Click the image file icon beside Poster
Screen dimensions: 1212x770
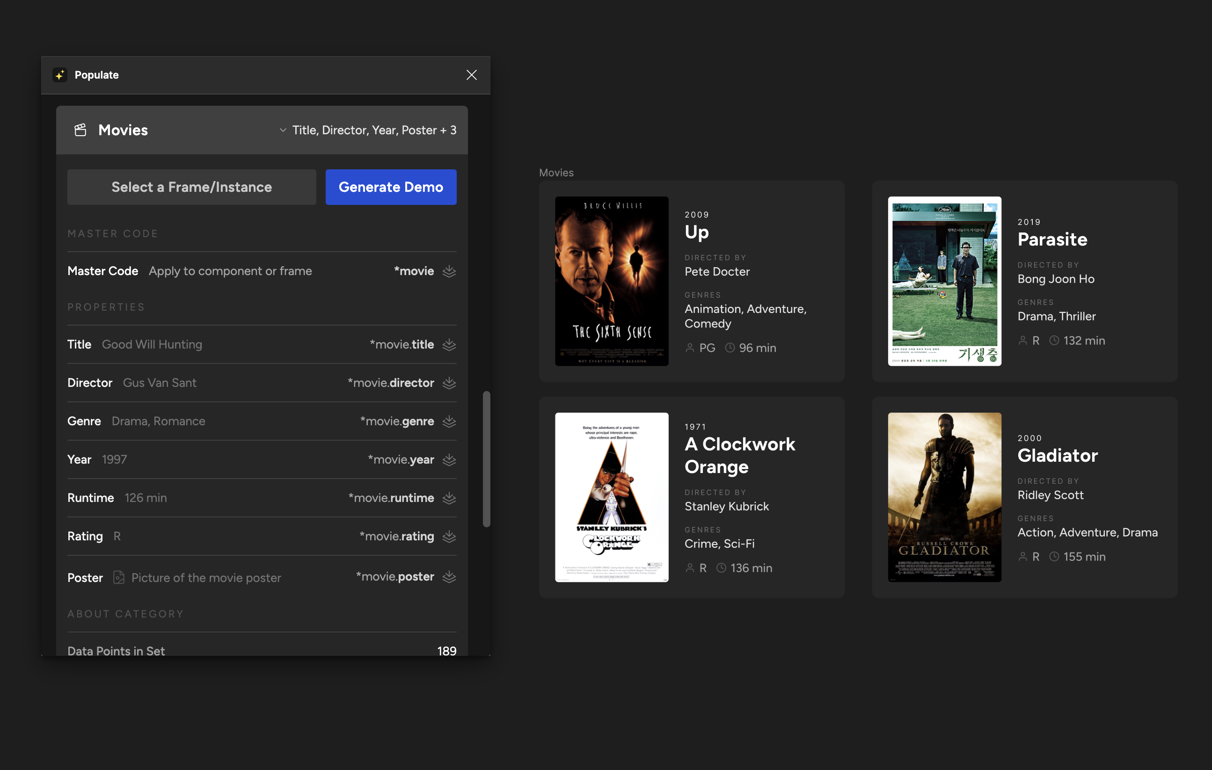(x=119, y=577)
